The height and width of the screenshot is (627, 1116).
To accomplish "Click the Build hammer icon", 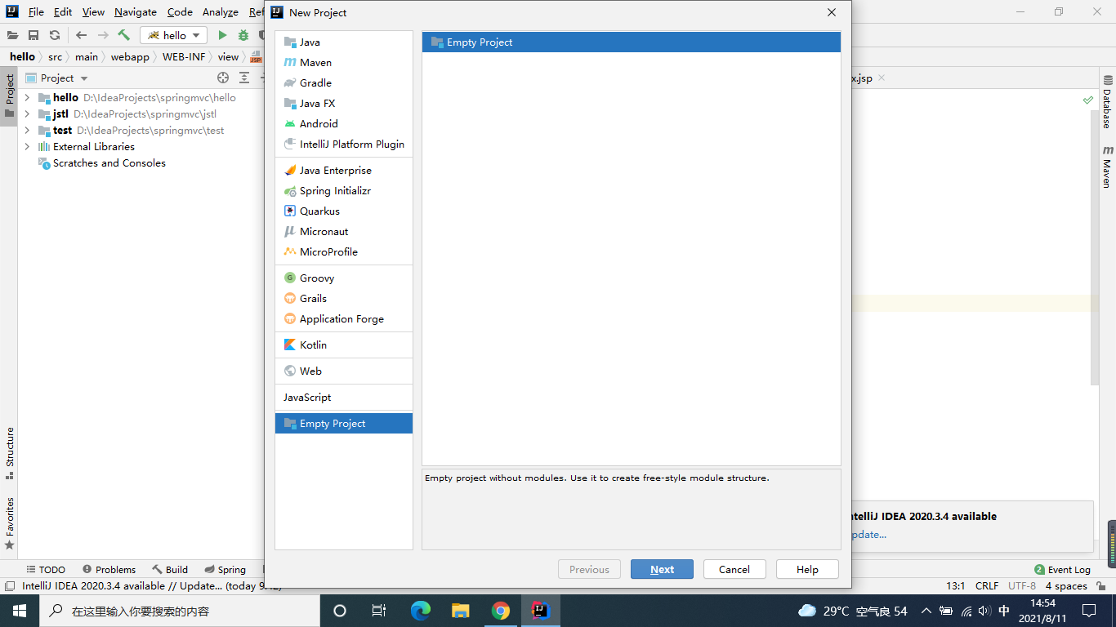I will click(x=124, y=35).
